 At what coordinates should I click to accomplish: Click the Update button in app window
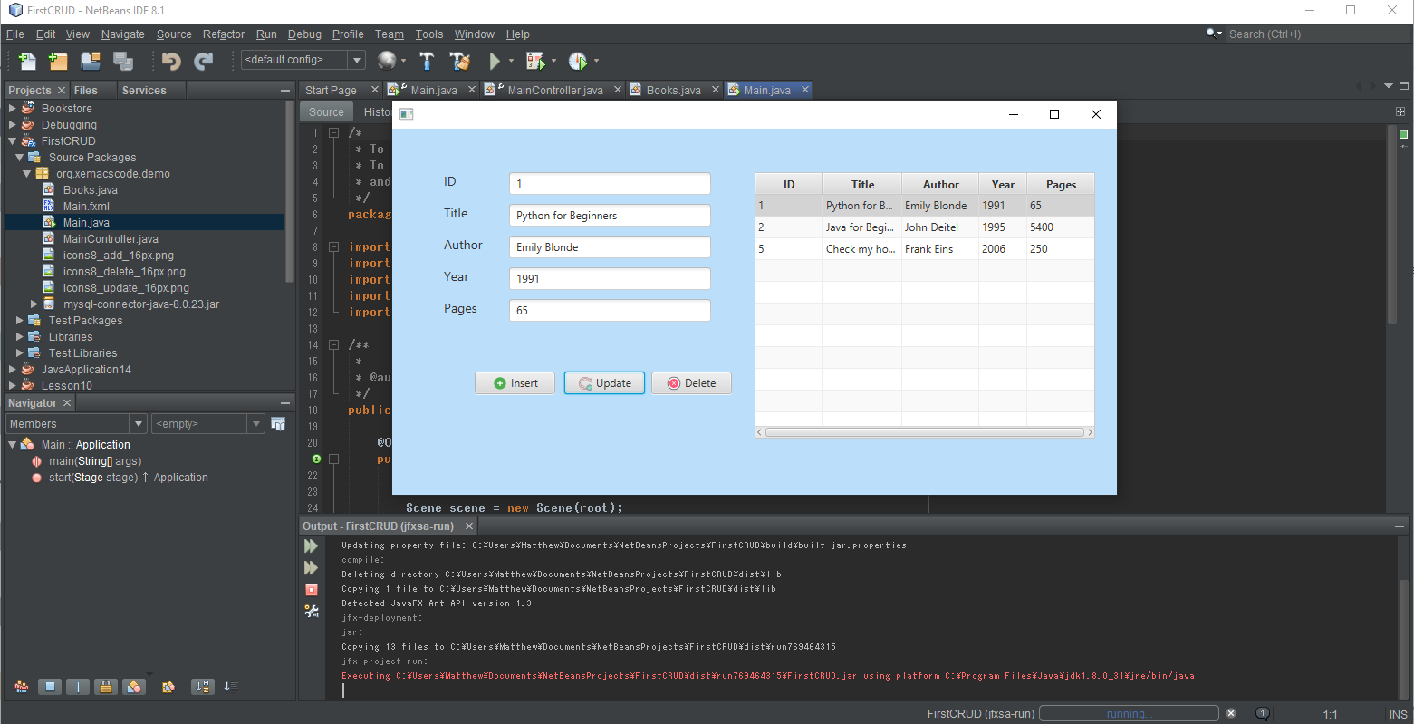coord(604,383)
